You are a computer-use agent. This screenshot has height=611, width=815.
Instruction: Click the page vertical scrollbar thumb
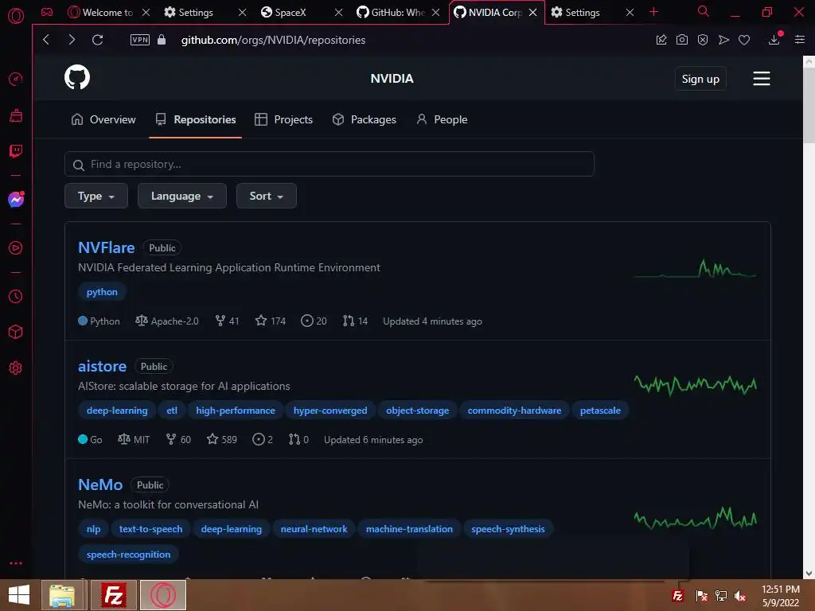point(809,104)
